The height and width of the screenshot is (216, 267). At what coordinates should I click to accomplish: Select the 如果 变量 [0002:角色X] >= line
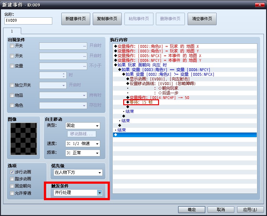pos(185,74)
